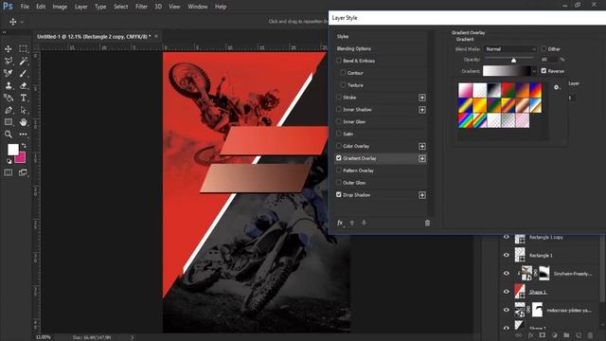Image resolution: width=606 pixels, height=341 pixels.
Task: Open the Image menu
Action: 60,7
